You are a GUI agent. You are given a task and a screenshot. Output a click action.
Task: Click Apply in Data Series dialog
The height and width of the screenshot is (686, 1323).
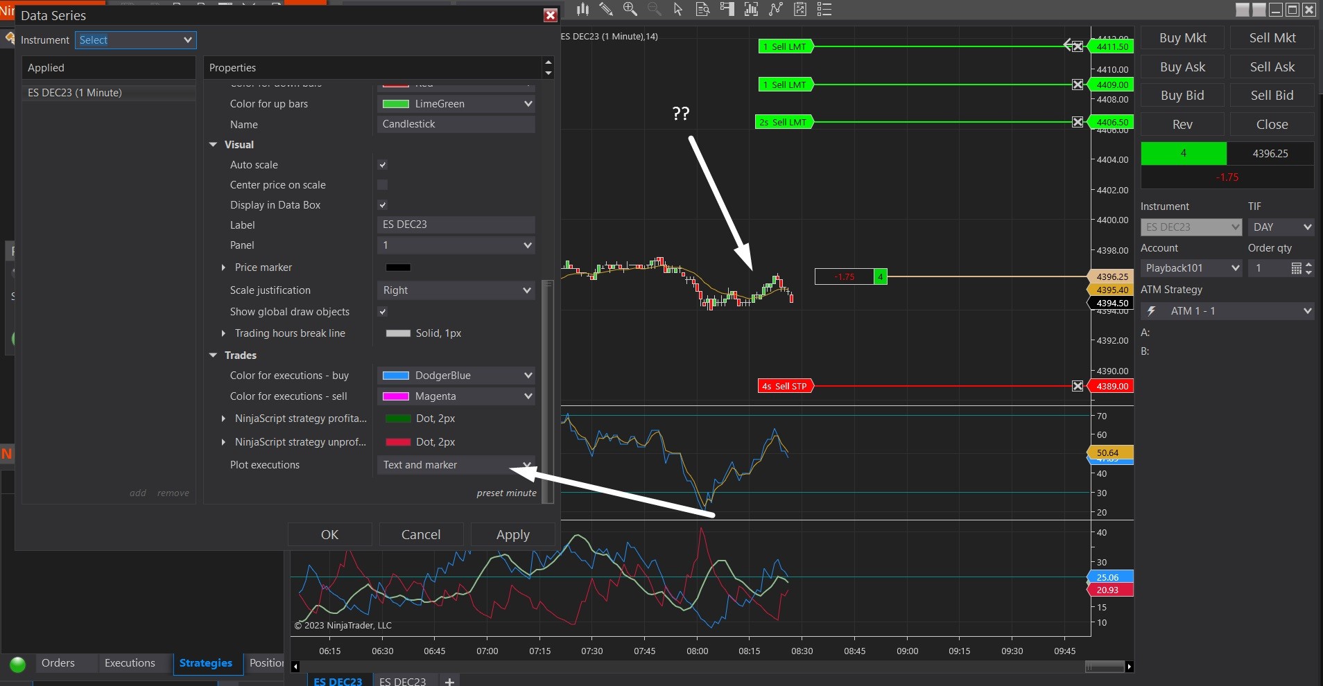point(513,535)
